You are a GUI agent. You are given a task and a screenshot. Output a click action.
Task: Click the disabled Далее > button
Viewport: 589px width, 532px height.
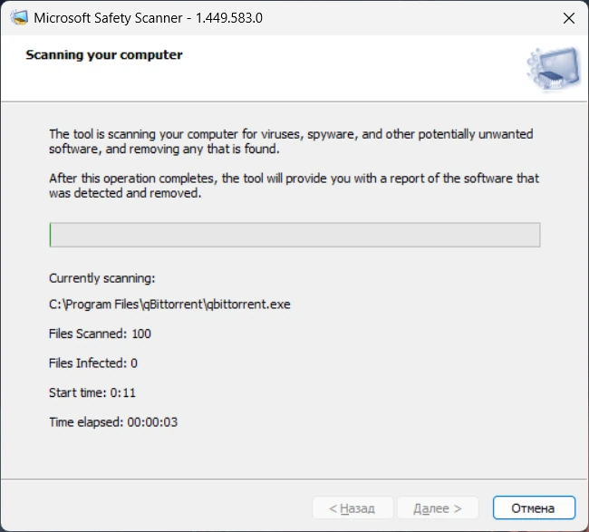click(438, 508)
